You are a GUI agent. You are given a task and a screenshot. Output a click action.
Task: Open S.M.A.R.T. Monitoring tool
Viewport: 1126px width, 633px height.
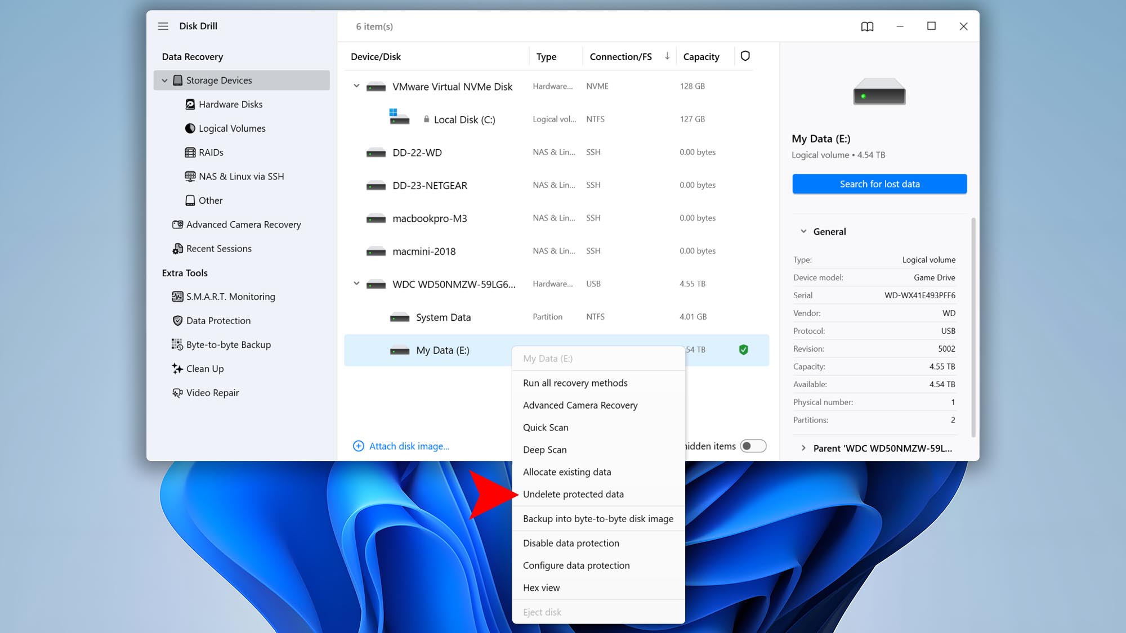click(224, 297)
